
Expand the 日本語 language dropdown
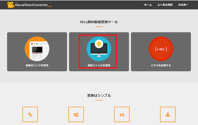(183, 5)
